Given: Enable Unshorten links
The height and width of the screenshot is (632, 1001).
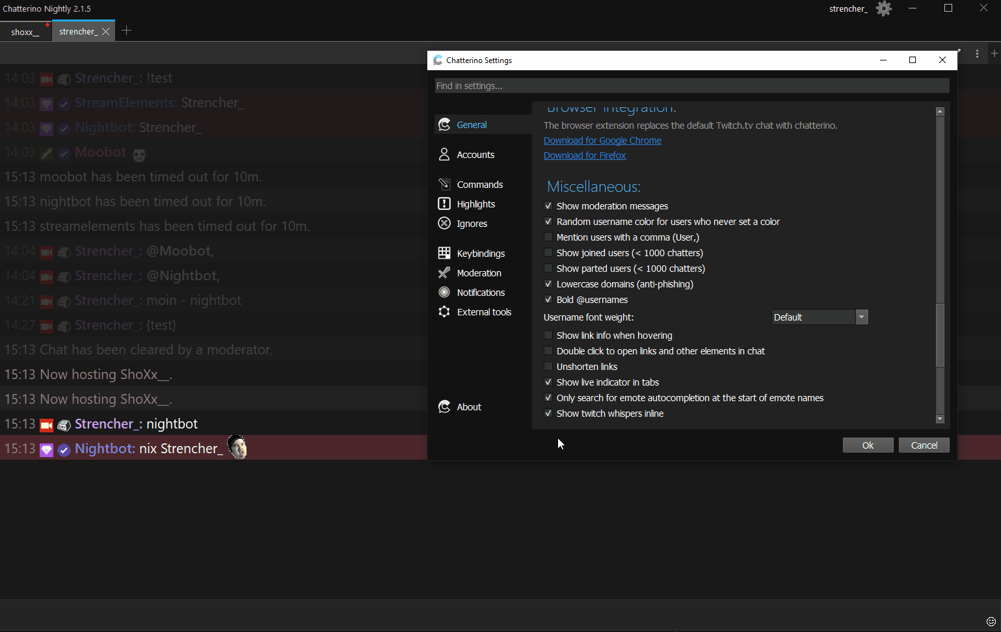Looking at the screenshot, I should pos(548,366).
